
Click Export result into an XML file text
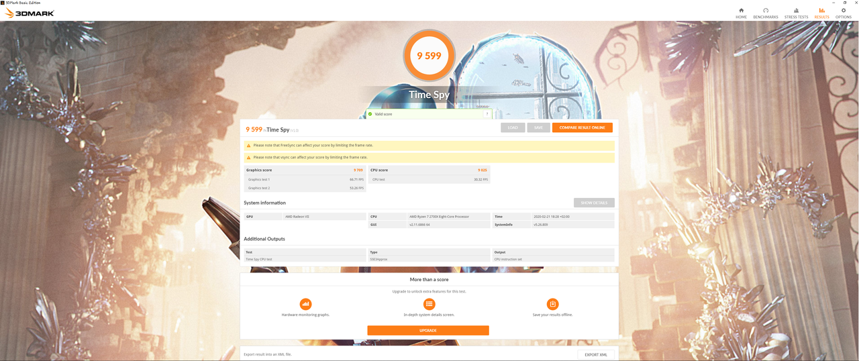[x=267, y=354]
